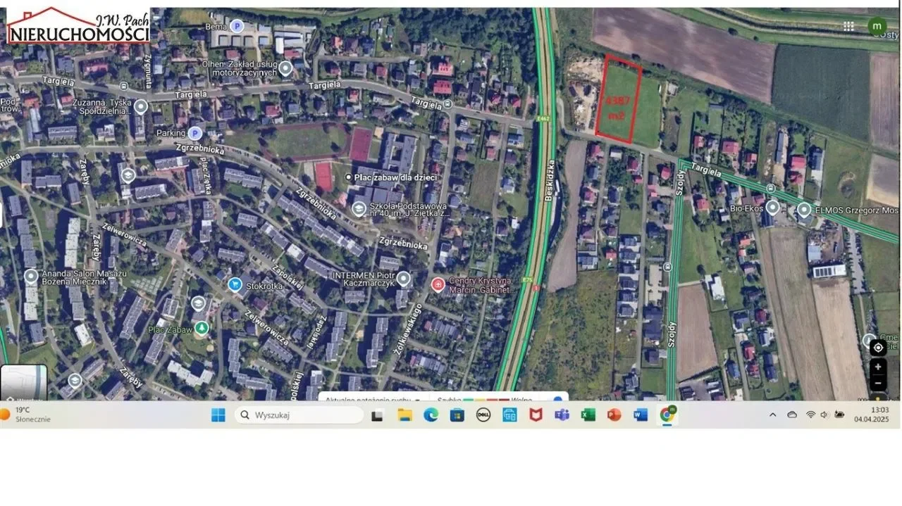This screenshot has width=902, height=506.
Task: Show hidden icons in system tray
Action: (772, 415)
